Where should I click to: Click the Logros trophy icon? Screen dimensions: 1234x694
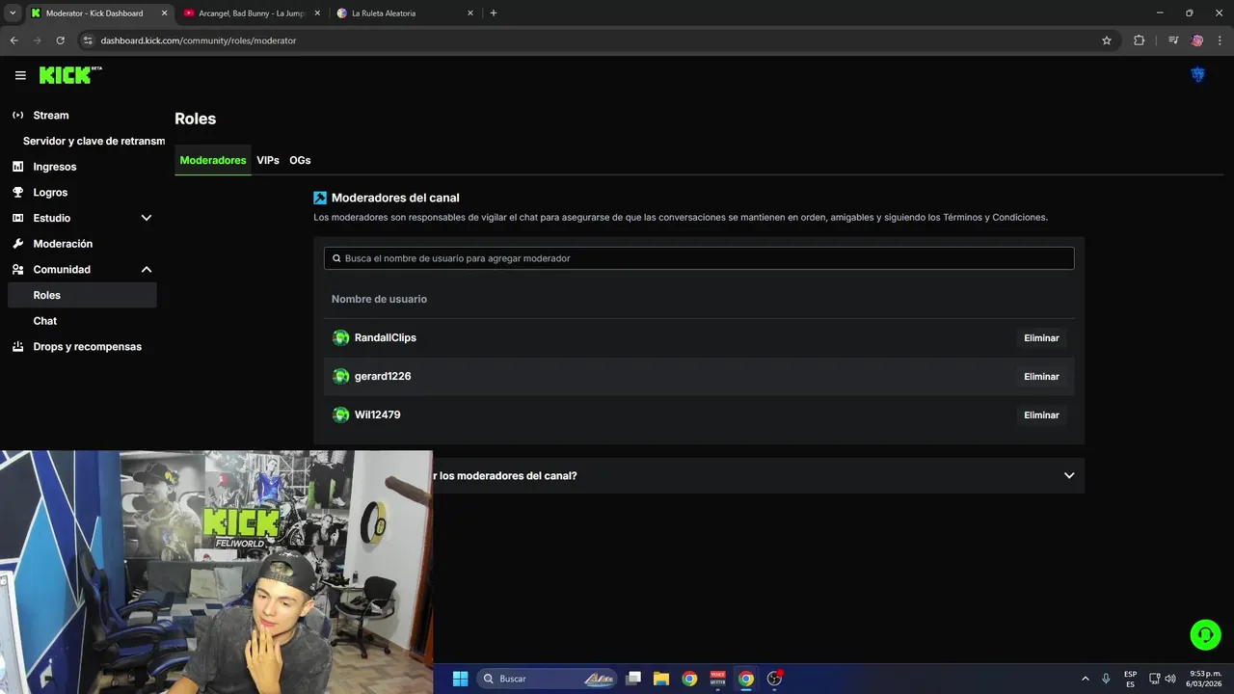click(17, 192)
